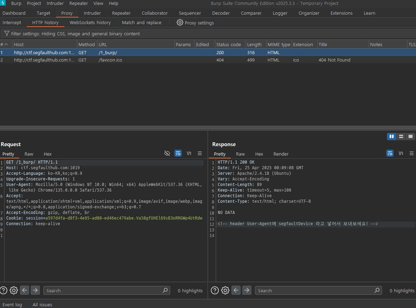
Task: Open the Repeater menu in menu bar
Action: pyautogui.click(x=78, y=3)
